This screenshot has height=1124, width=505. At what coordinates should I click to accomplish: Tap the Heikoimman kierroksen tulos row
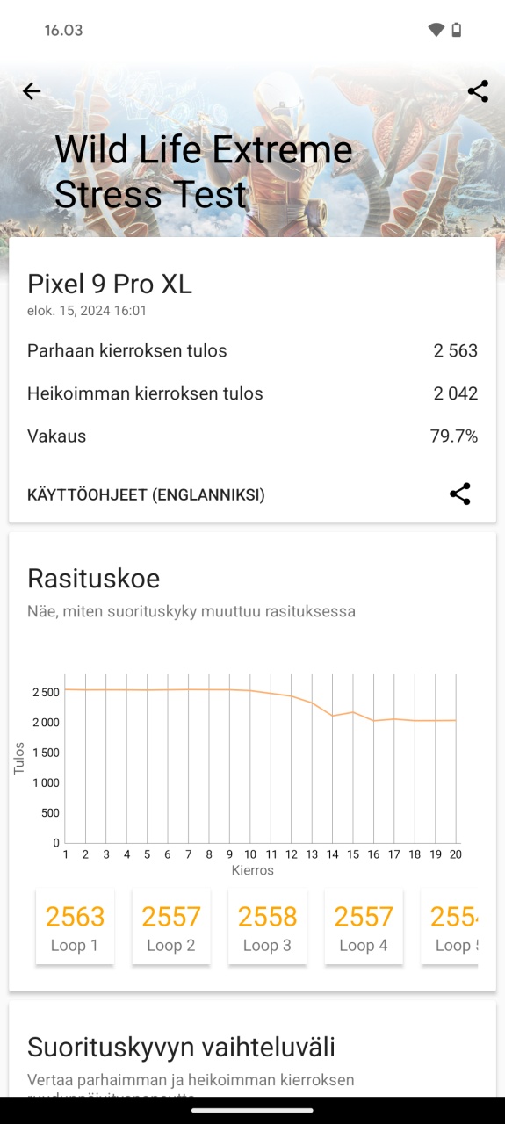pos(252,393)
